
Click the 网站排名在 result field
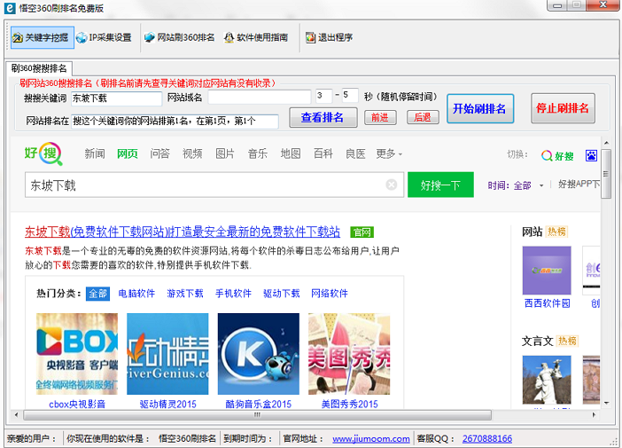click(x=175, y=122)
